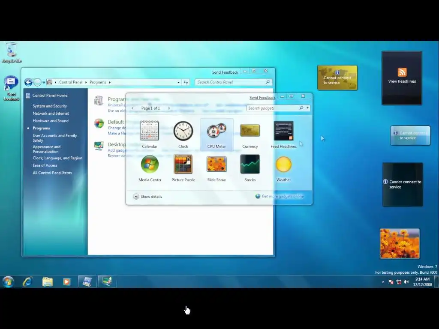Open the gadget search options dropdown arrow
This screenshot has height=329, width=439.
coord(307,108)
